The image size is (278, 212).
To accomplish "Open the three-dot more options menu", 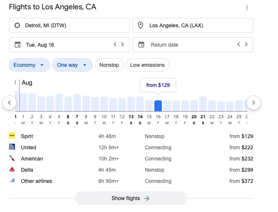I will click(x=247, y=7).
